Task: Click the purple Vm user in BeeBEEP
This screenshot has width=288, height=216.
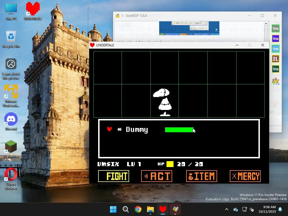Action: click(x=276, y=39)
